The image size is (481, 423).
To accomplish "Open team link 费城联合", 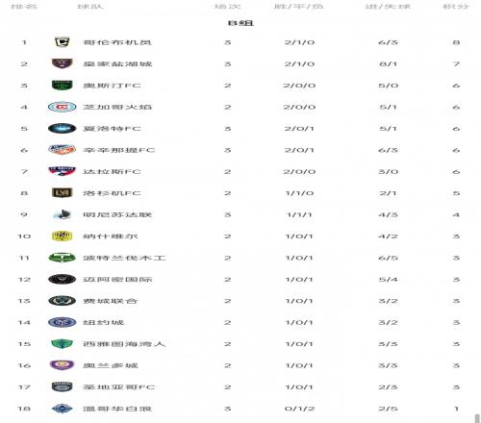I will click(x=111, y=301).
